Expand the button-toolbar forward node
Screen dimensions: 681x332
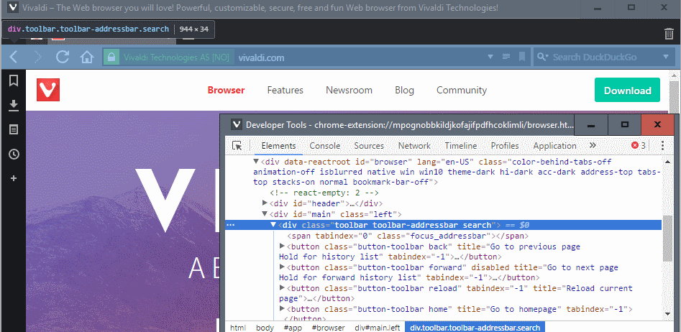click(282, 267)
